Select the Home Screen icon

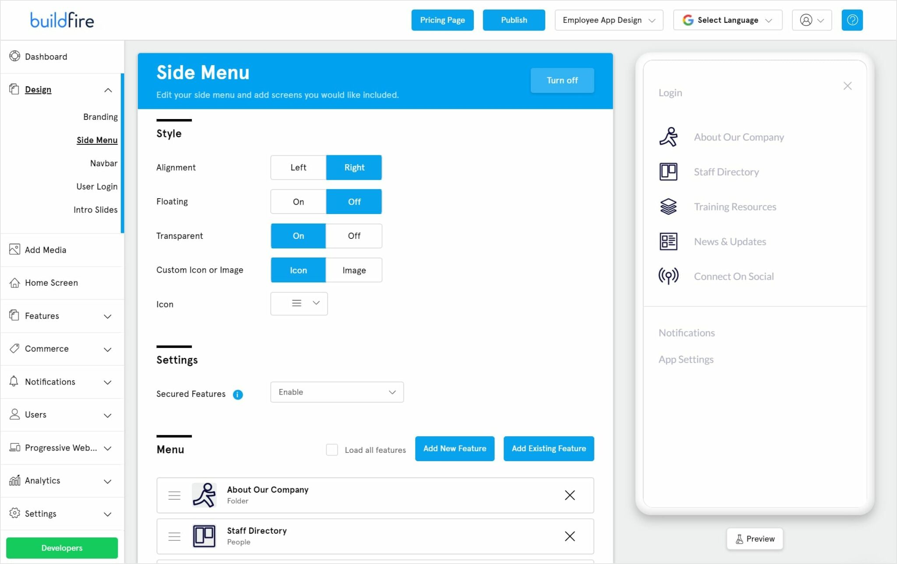14,283
